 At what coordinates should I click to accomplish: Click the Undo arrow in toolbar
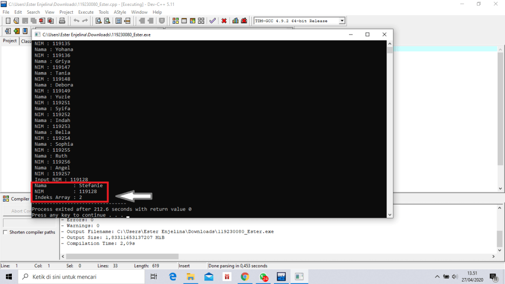76,21
